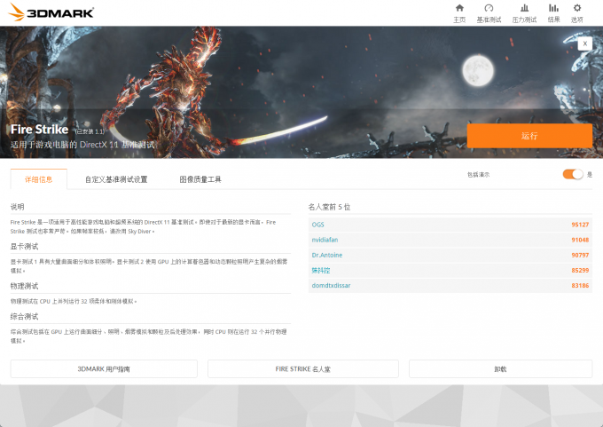Click the 显卡测试 section heading
The image size is (603, 427).
pos(24,247)
